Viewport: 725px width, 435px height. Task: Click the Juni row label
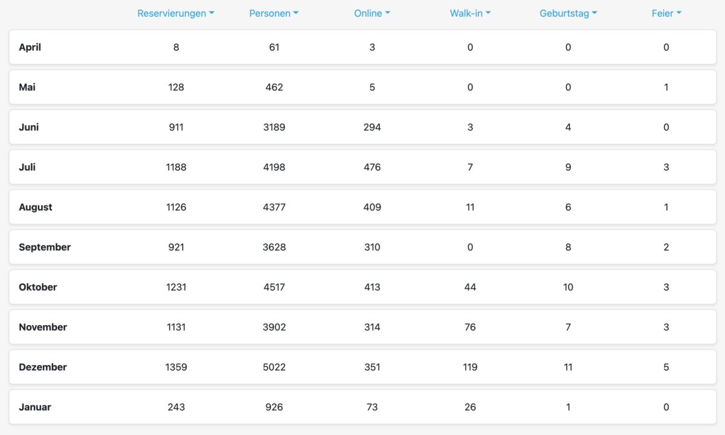tap(29, 127)
